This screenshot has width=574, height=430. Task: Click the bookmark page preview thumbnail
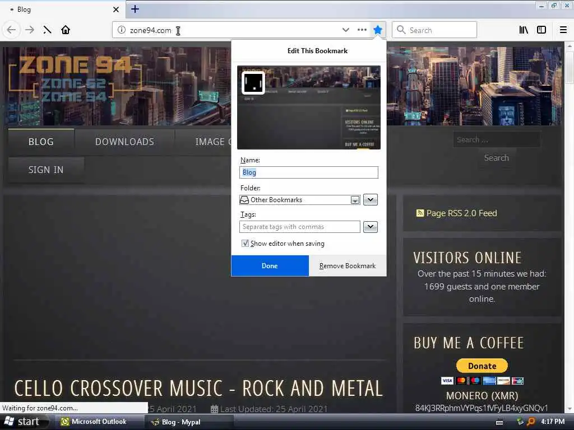[x=309, y=107]
